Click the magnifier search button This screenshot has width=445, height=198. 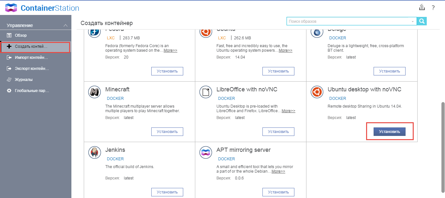click(x=422, y=21)
